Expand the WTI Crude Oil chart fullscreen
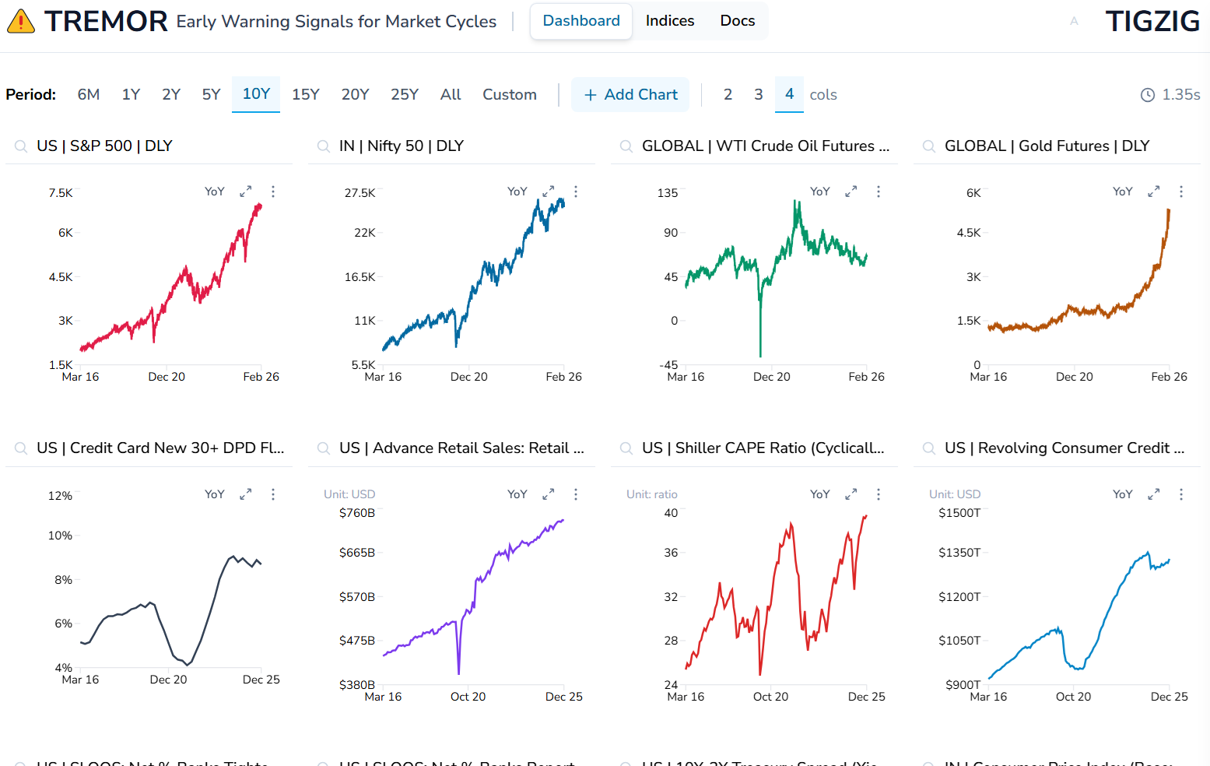This screenshot has height=766, width=1210. pyautogui.click(x=851, y=191)
